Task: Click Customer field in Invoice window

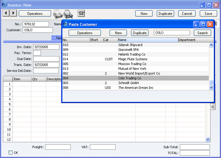Action: tap(38, 30)
